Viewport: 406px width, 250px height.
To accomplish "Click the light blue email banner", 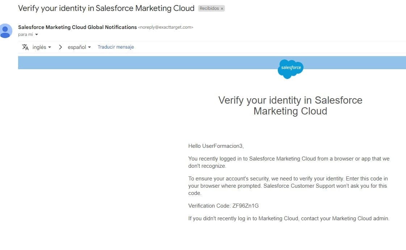I will 145,63.
